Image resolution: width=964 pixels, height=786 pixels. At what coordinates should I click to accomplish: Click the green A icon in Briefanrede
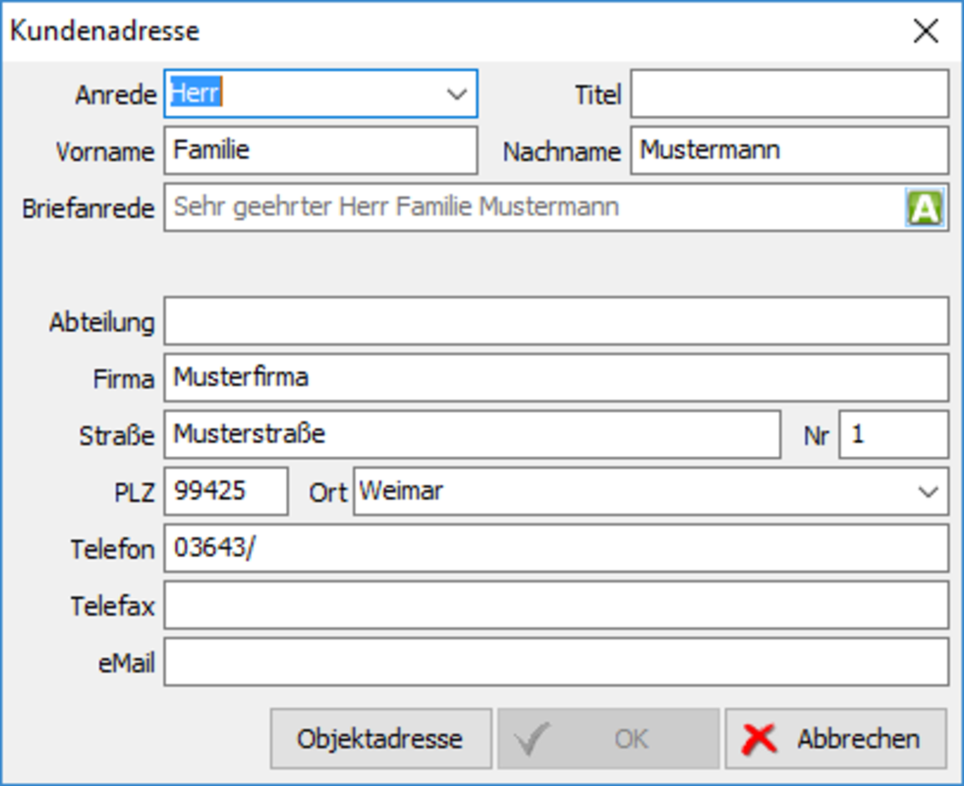pyautogui.click(x=925, y=208)
